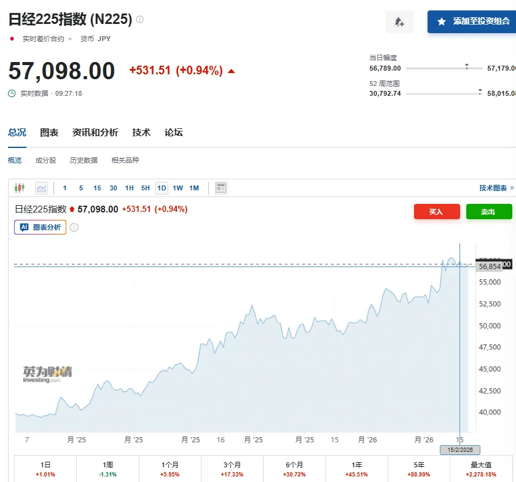The image size is (516, 482).
Task: Open the news-panel icon in chart toolbar
Action: [221, 188]
